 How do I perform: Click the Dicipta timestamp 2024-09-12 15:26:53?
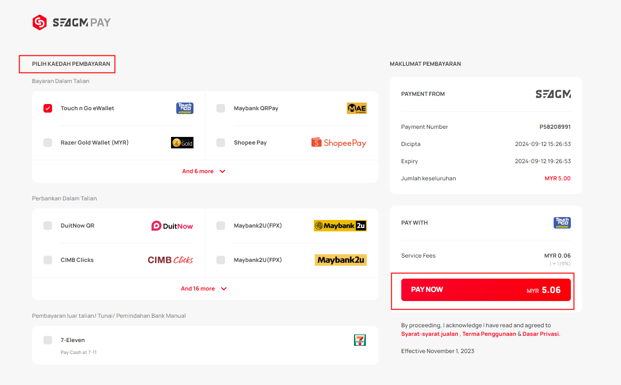click(x=543, y=144)
